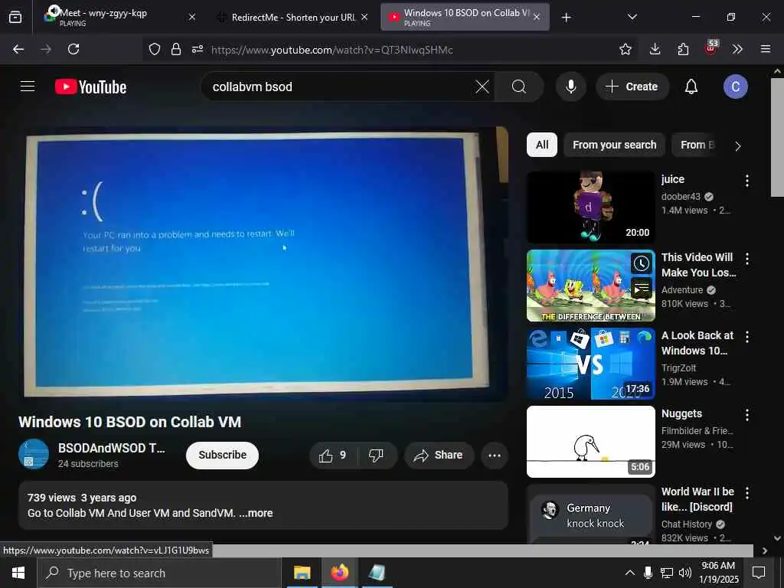Screen dimensions: 784x588
Task: Open YouTube guide hamburger menu
Action: click(x=28, y=87)
